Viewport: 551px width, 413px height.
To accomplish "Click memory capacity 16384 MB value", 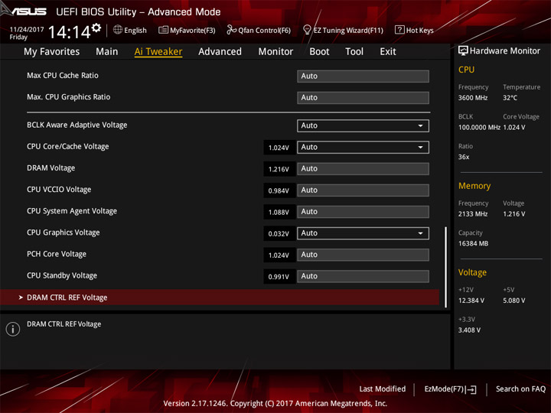I will coord(473,243).
